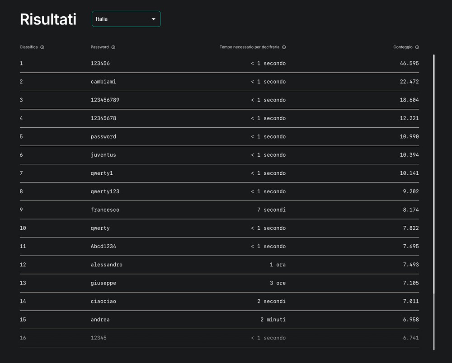Image resolution: width=452 pixels, height=363 pixels.
Task: Click the dropdown arrow in country selector
Action: [x=153, y=19]
